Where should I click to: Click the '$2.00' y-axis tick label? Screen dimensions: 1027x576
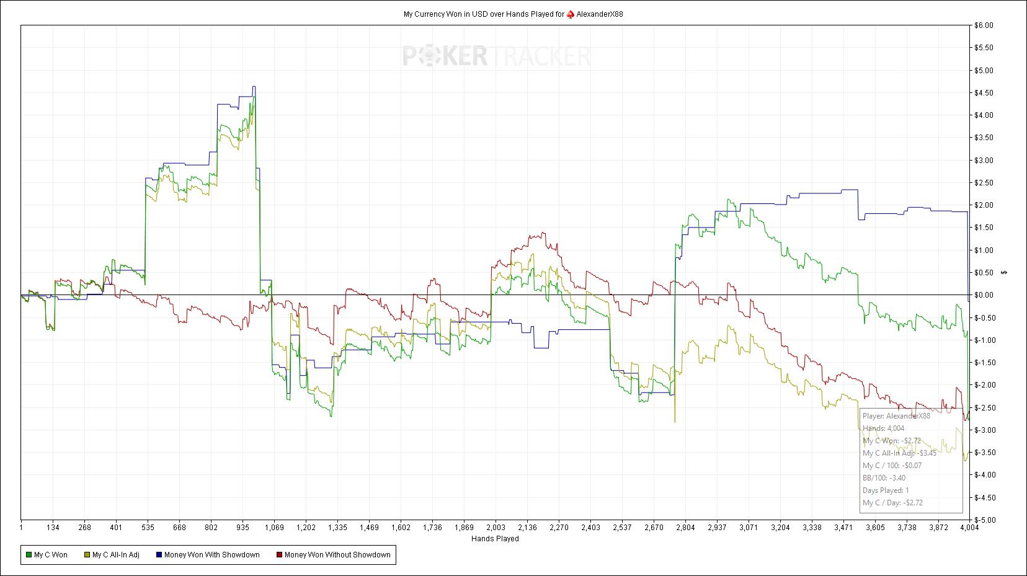click(x=983, y=205)
